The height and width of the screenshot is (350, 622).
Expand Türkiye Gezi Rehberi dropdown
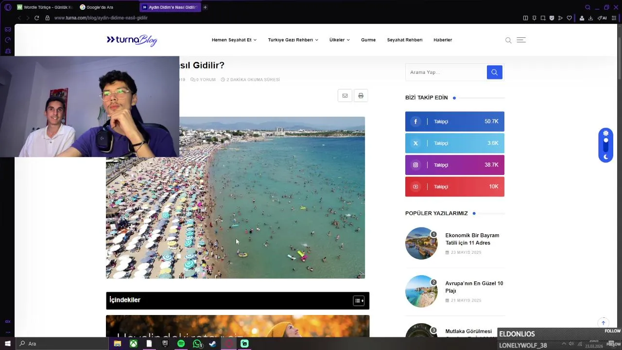[x=293, y=40]
